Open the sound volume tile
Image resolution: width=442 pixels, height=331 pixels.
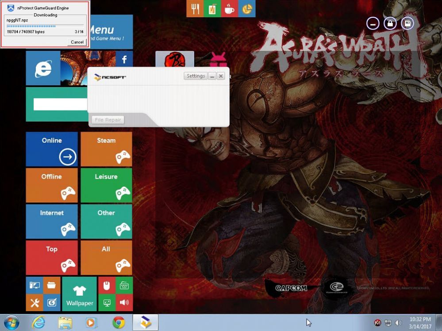(x=124, y=303)
